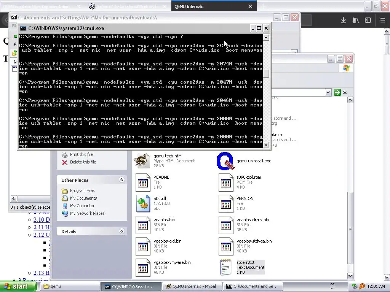Screen dimensions: 390x292
Task: Click the Print this file icon
Action: pos(65,154)
